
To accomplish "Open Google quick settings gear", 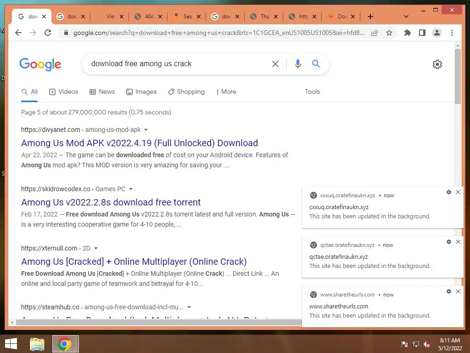I will 437,64.
